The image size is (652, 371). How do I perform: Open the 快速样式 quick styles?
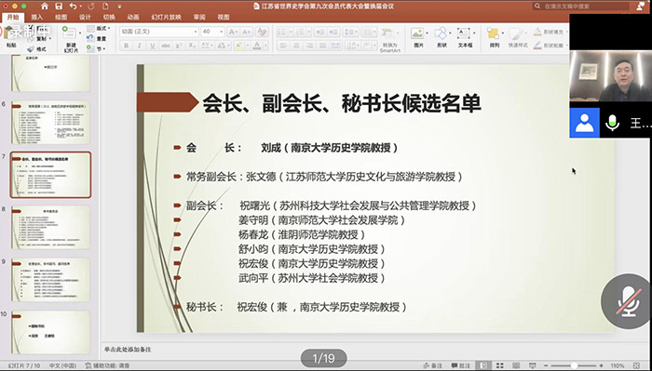517,37
